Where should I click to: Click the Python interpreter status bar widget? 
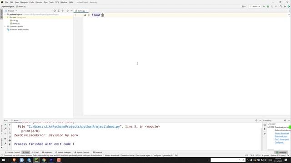pyautogui.click(x=278, y=155)
